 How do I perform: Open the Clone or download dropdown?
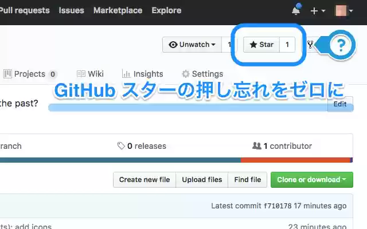(x=312, y=180)
